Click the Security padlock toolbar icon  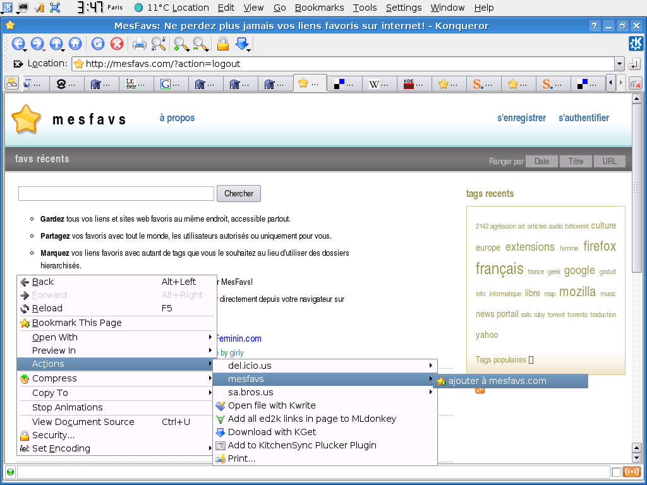click(223, 44)
